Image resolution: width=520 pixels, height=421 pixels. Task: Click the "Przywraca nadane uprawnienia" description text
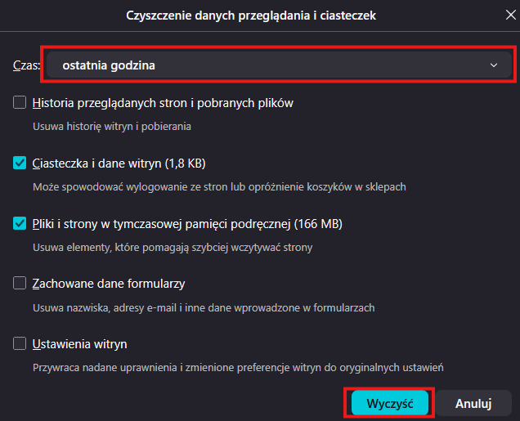click(238, 368)
